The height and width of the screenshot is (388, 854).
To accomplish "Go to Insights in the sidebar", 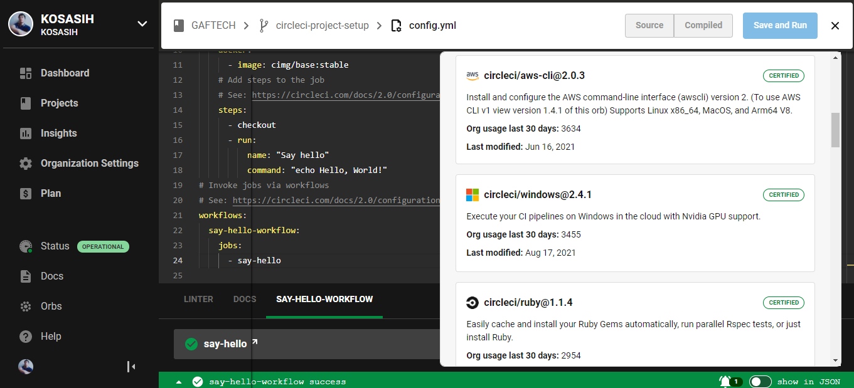I will pos(59,134).
